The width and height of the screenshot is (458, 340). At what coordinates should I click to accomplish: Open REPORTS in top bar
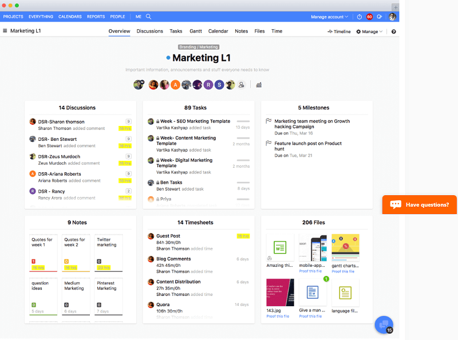96,17
